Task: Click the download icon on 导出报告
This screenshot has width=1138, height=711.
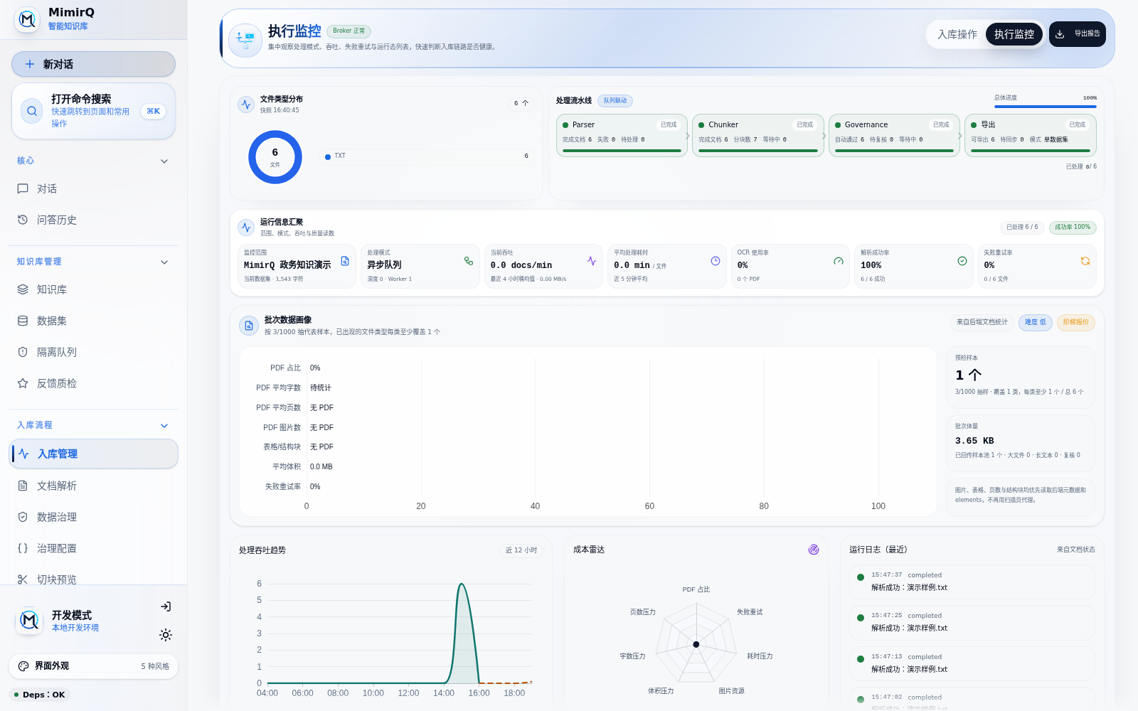Action: click(1060, 34)
